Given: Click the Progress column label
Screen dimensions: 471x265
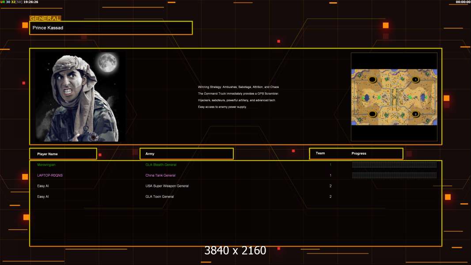Looking at the screenshot, I should pyautogui.click(x=359, y=153).
